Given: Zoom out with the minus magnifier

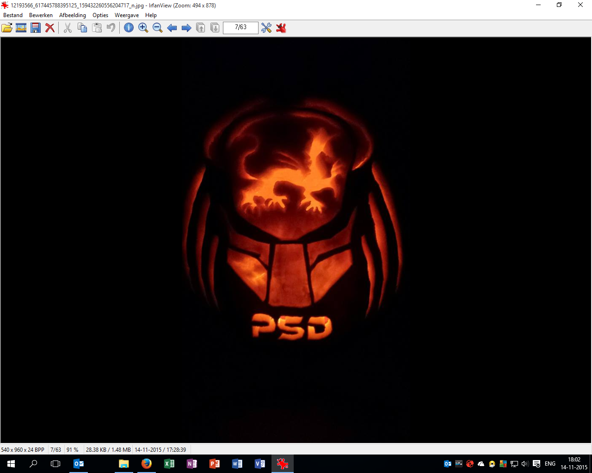Looking at the screenshot, I should tap(157, 28).
